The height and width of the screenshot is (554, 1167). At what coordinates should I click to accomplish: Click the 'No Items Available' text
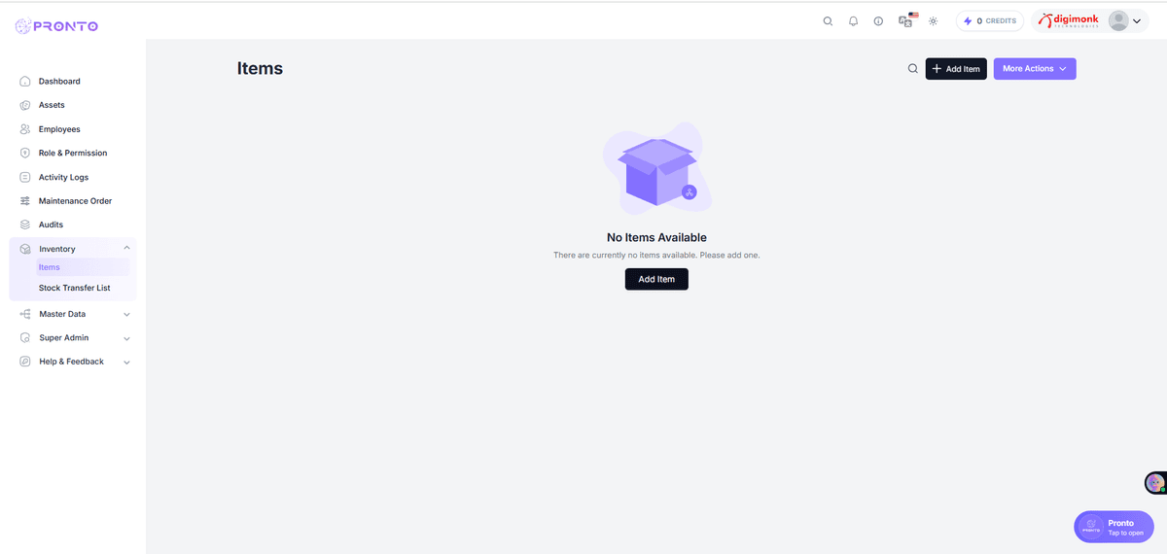(x=656, y=237)
